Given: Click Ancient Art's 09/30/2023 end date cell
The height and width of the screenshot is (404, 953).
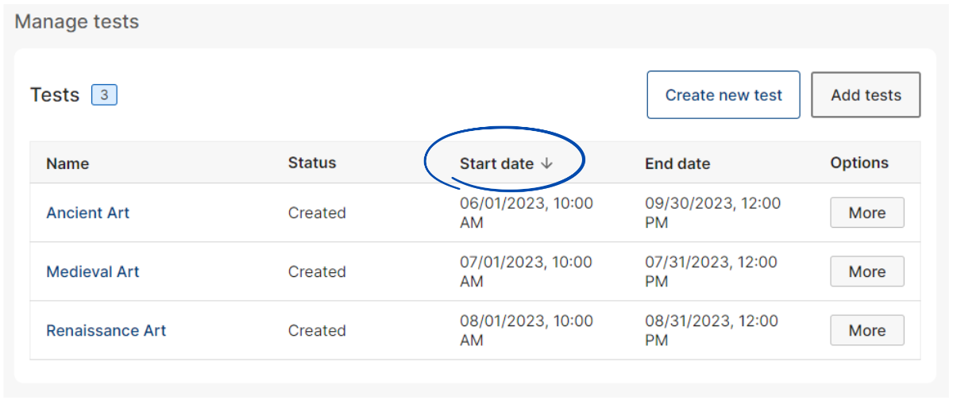Looking at the screenshot, I should tap(713, 213).
